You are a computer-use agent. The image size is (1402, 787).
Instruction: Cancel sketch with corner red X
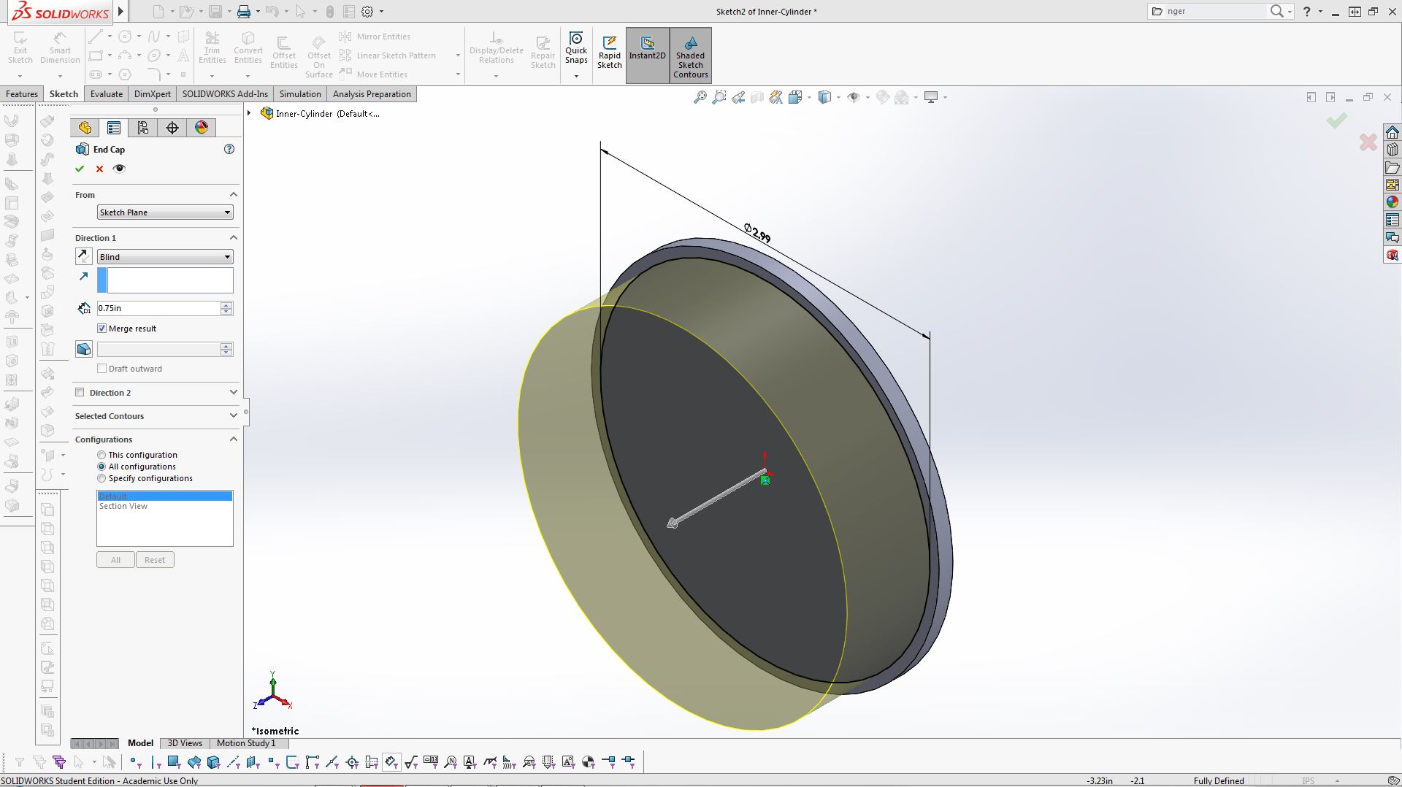pyautogui.click(x=1368, y=142)
